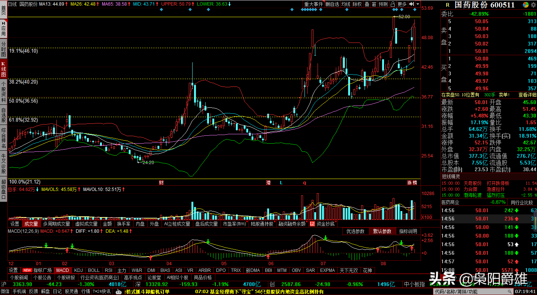Click the 叠 overlay button
The width and height of the screenshot is (537, 295).
(366, 4)
